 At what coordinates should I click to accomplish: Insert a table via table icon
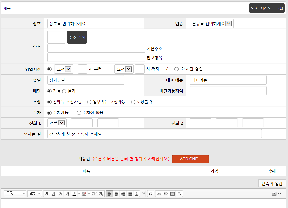[x=172, y=194]
